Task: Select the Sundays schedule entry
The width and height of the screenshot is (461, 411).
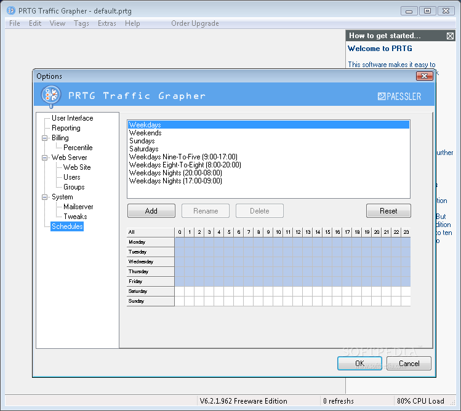Action: (x=269, y=141)
